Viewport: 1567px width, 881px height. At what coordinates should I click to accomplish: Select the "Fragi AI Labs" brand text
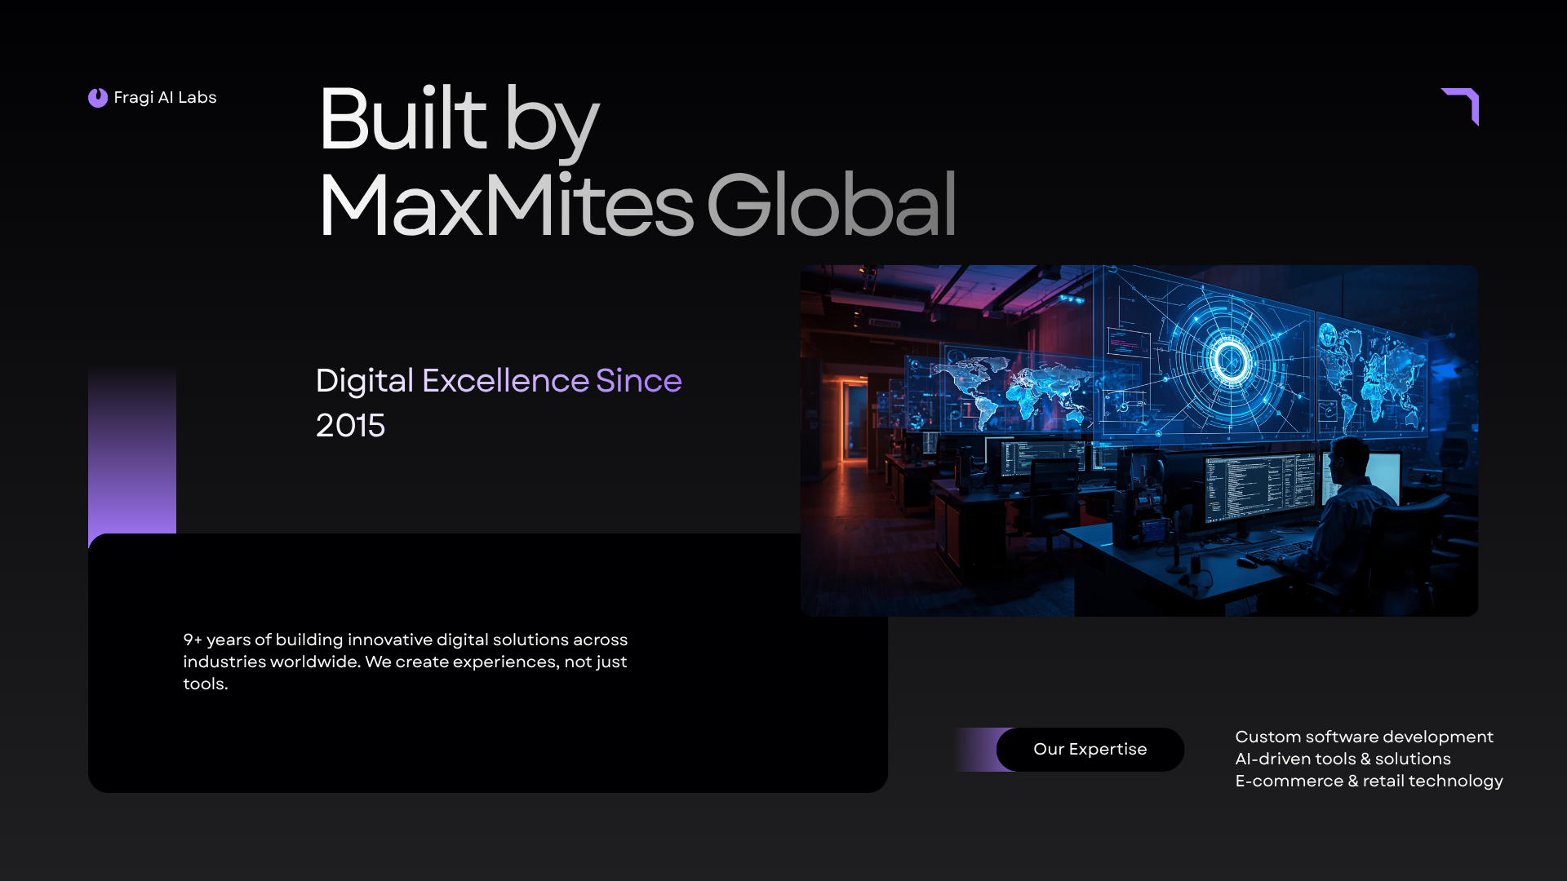tap(165, 98)
